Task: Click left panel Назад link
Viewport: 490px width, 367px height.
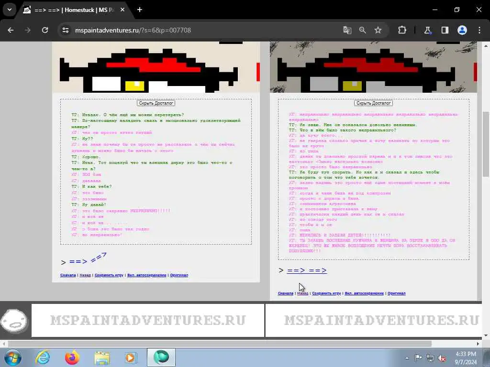Action: pyautogui.click(x=85, y=275)
